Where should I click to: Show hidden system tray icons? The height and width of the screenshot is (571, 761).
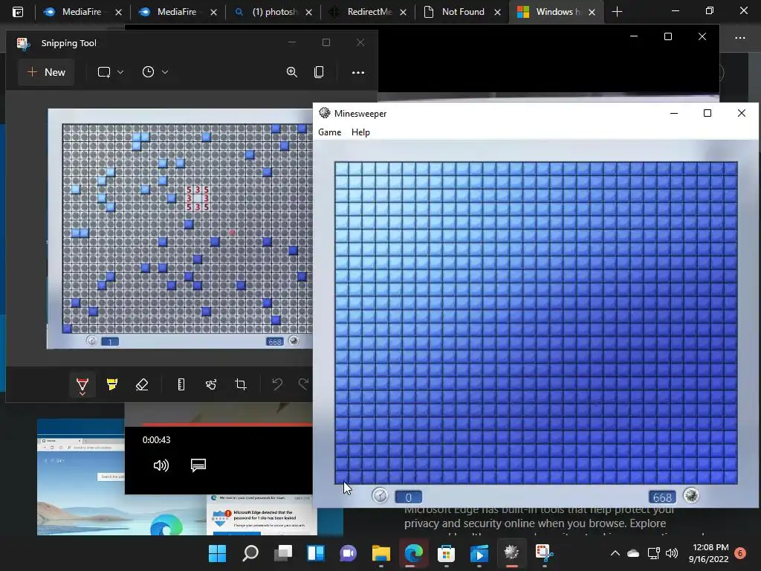click(x=615, y=553)
